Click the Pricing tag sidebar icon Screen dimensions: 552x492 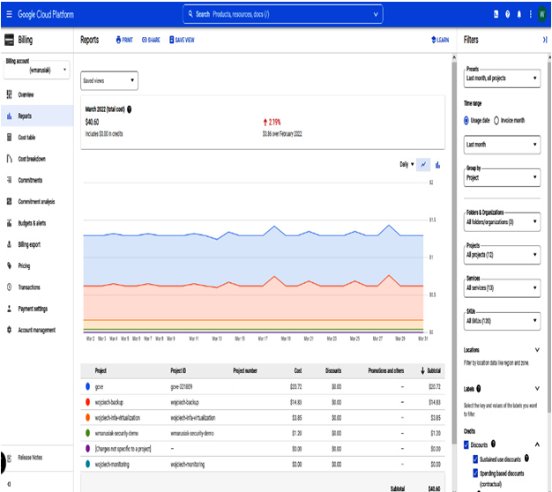point(9,265)
